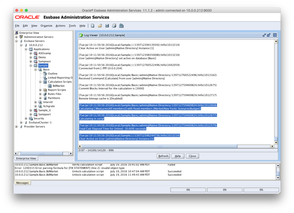Click the Save diskette toolbar icon

point(107,26)
